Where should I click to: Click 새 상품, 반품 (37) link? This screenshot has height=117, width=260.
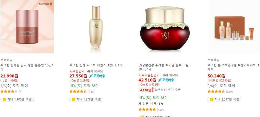click(151, 104)
